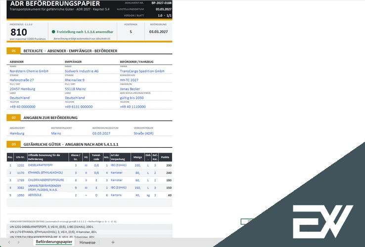Go to previous sheet with left arrow
The image size is (365, 247).
coord(9,243)
